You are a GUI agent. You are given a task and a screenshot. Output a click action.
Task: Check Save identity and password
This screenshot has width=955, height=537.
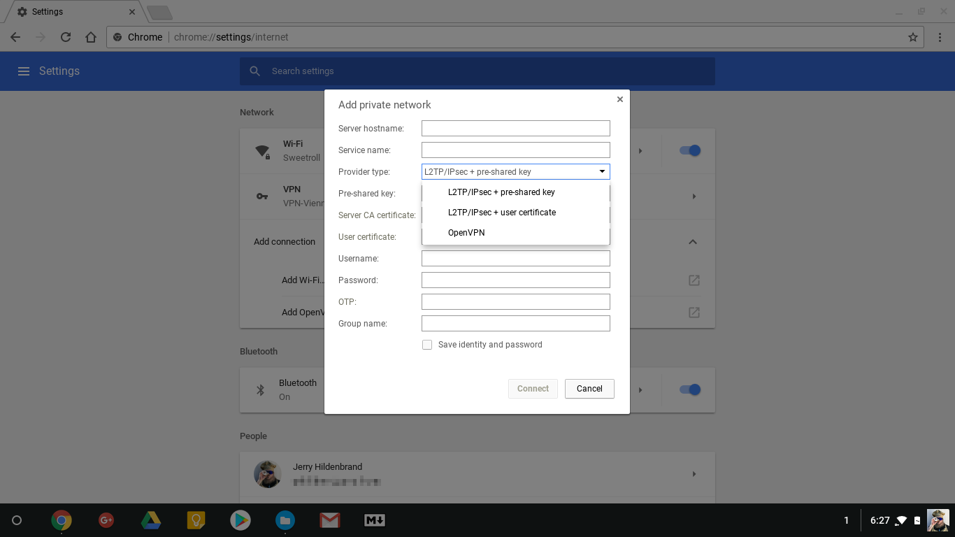tap(427, 345)
